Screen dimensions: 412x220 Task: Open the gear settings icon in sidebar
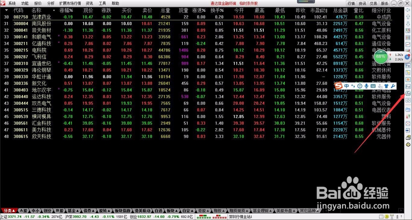click(x=408, y=144)
